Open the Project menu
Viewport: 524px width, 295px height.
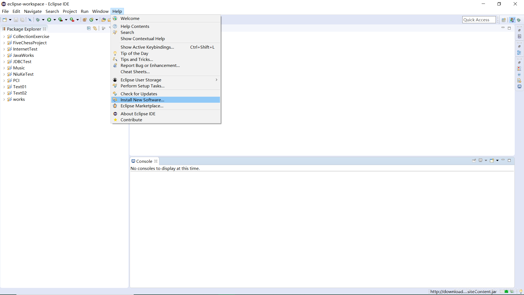tap(70, 11)
